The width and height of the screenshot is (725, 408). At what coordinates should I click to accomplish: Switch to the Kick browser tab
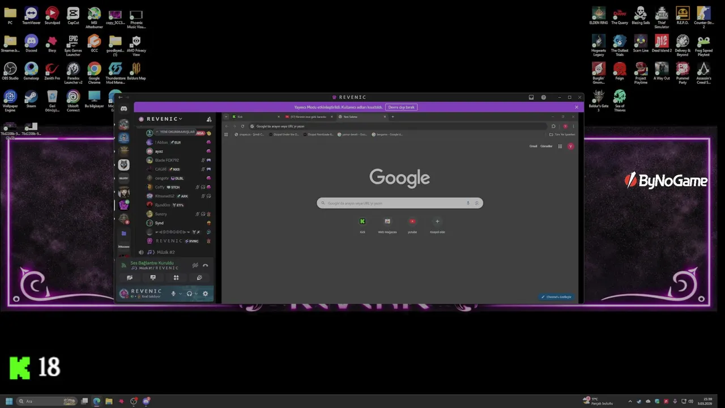point(255,117)
